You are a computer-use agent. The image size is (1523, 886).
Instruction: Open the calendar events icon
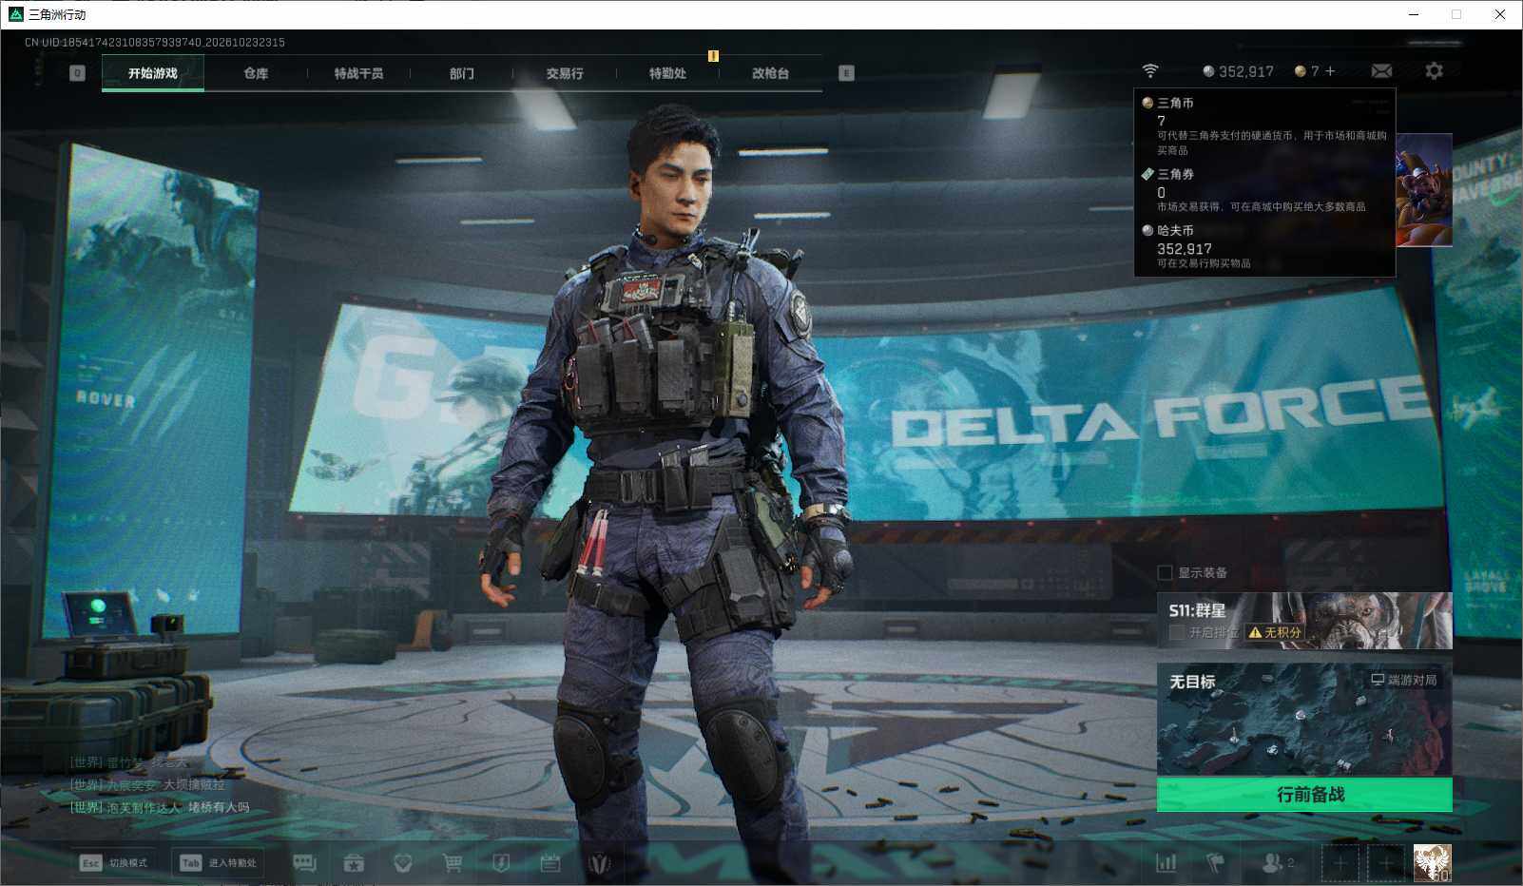[550, 863]
